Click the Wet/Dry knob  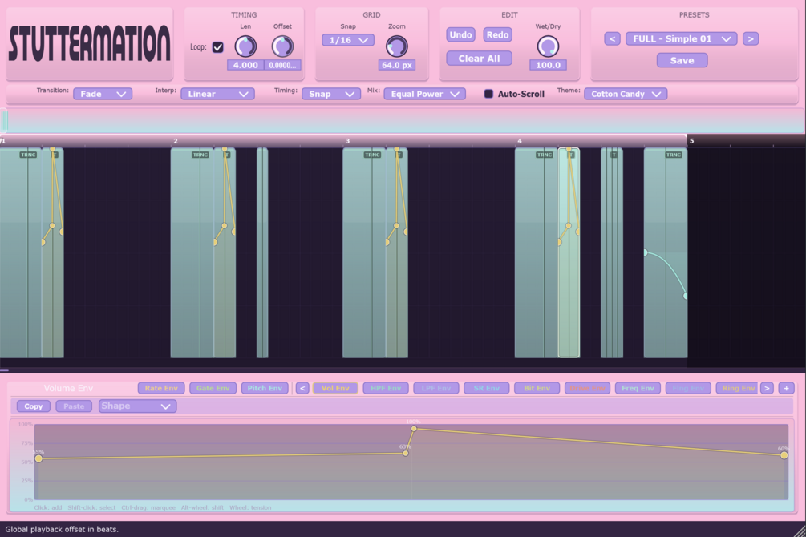(548, 46)
